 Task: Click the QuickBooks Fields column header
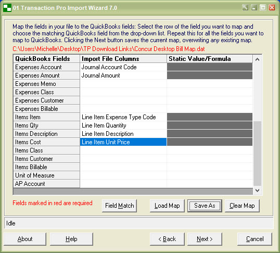coord(46,59)
